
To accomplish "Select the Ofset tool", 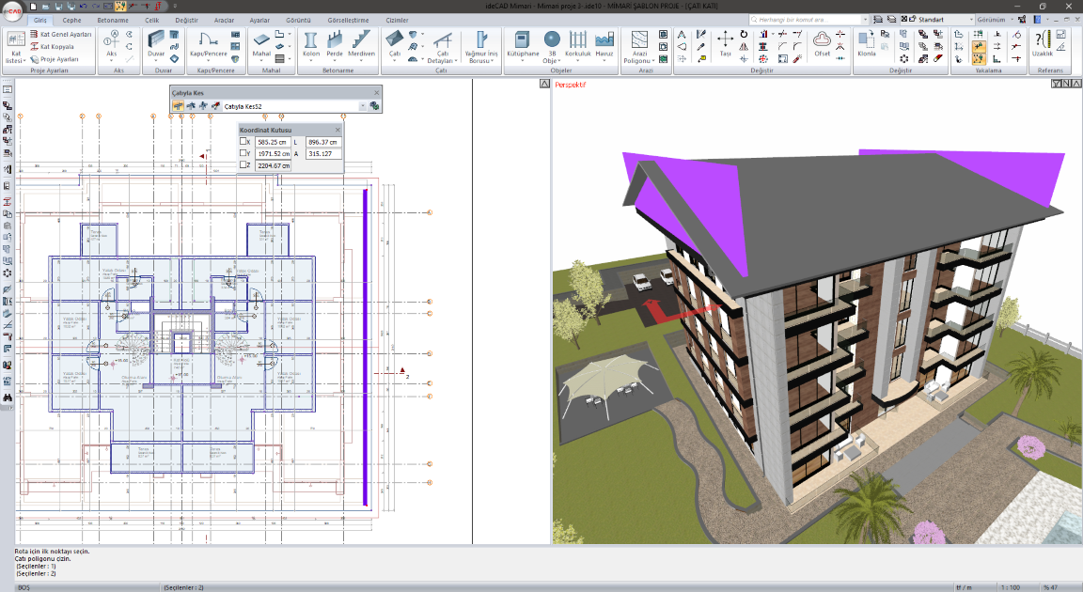I will pos(822,41).
